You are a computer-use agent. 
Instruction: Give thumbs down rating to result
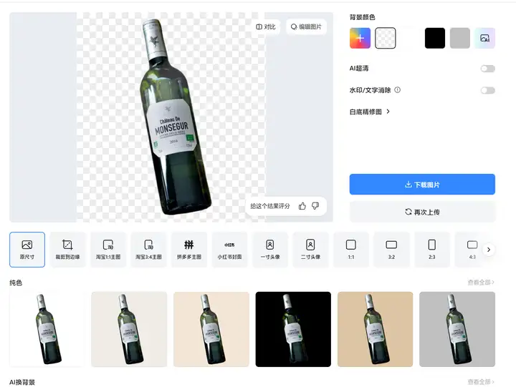click(x=315, y=206)
